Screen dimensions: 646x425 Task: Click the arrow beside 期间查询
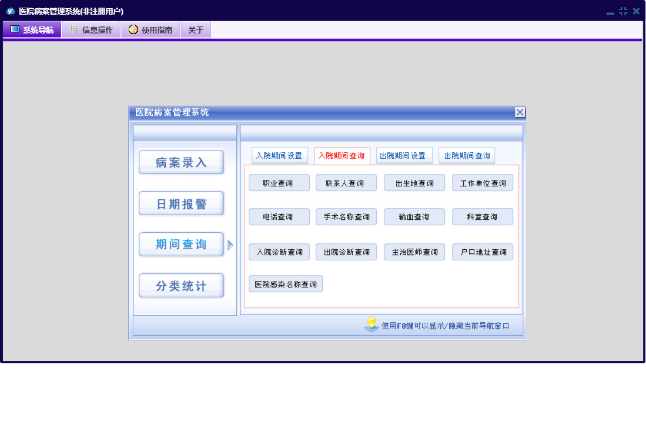[x=230, y=245]
